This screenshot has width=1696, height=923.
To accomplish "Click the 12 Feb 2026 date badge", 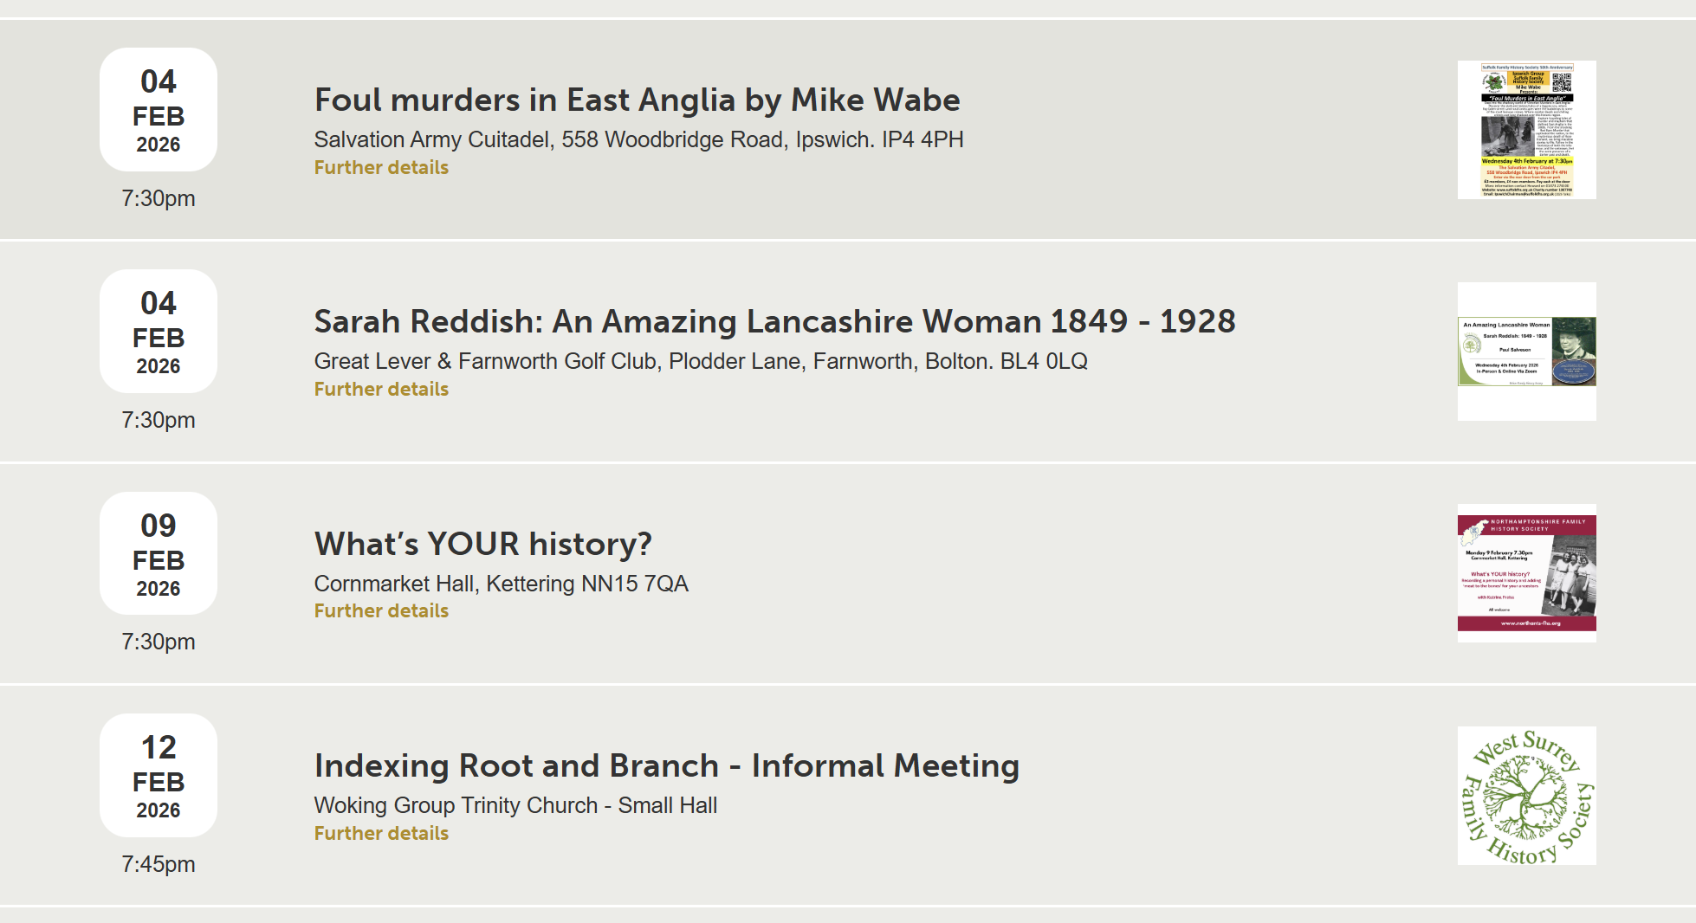I will pos(159,776).
